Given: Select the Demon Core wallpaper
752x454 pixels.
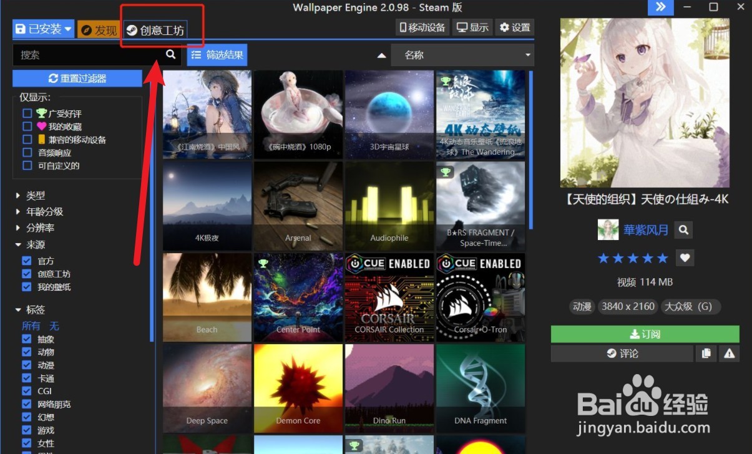Looking at the screenshot, I should click(x=298, y=389).
